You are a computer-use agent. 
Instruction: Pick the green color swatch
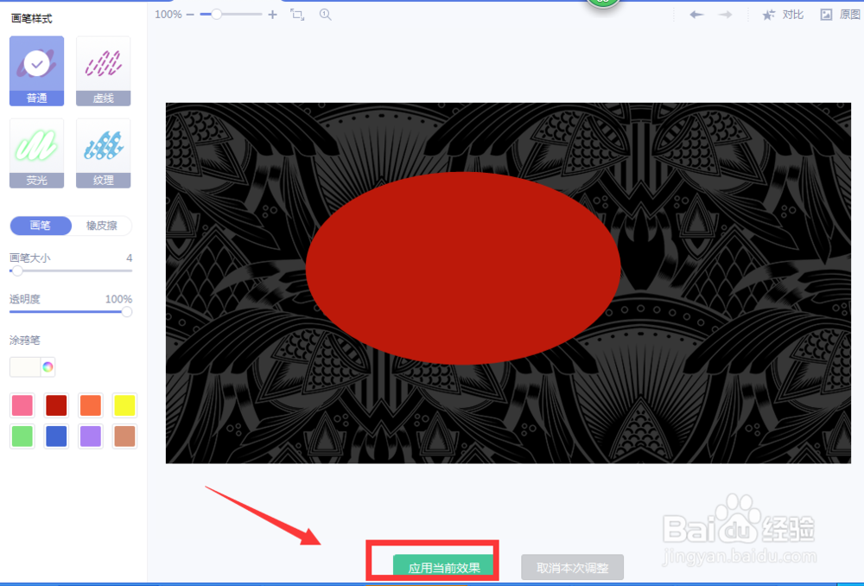pos(22,436)
